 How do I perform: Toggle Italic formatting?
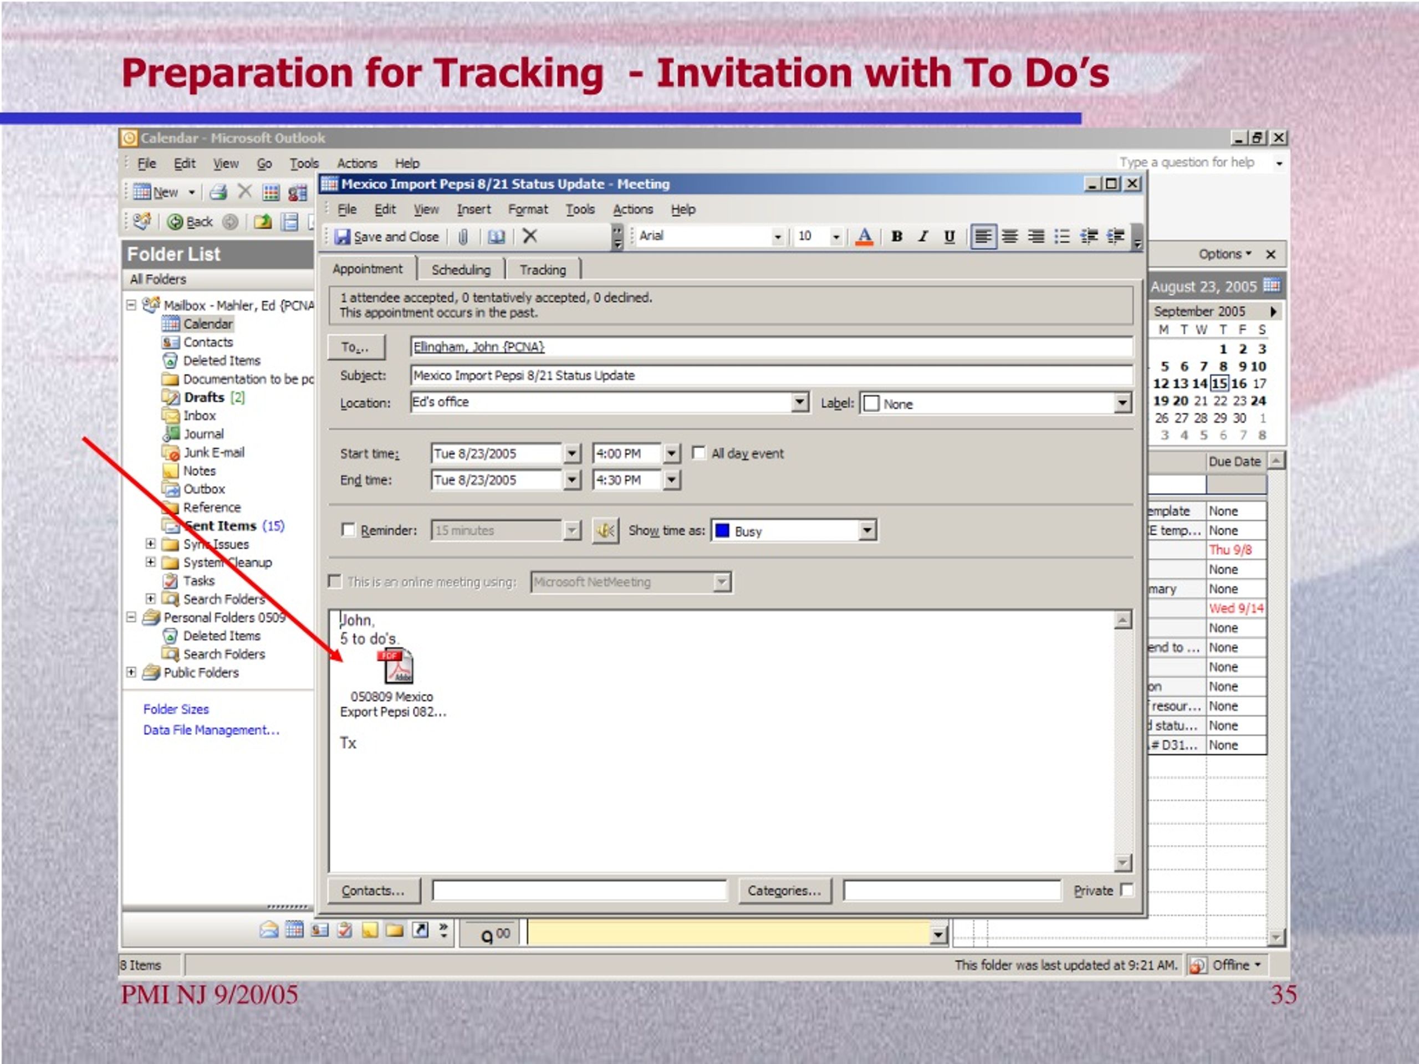click(x=922, y=237)
